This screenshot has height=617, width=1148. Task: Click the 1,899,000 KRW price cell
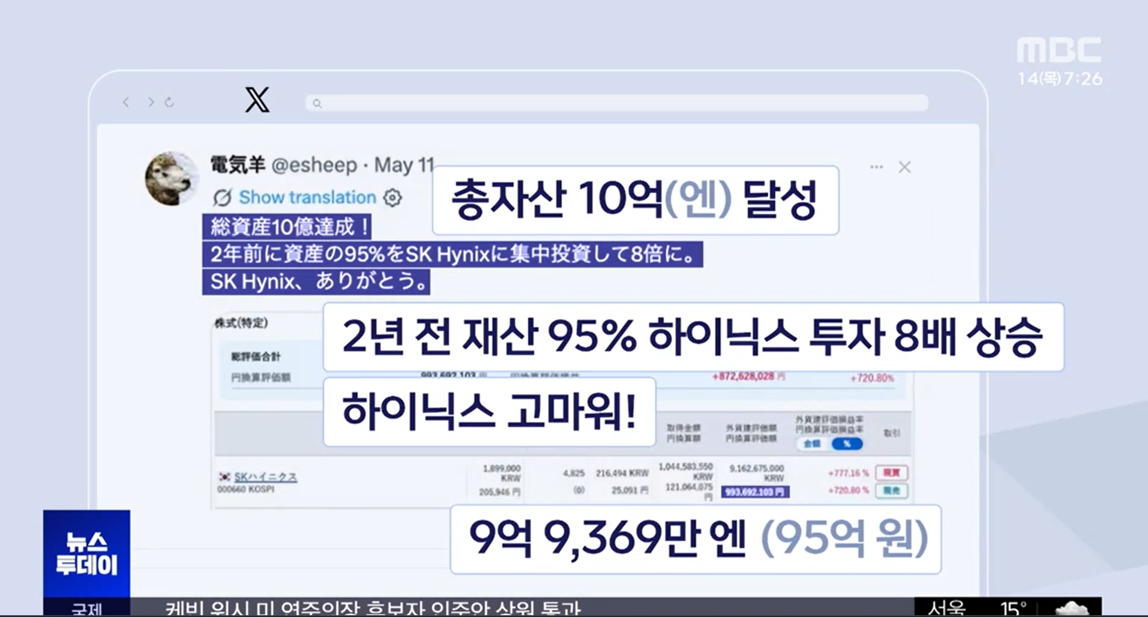[501, 473]
